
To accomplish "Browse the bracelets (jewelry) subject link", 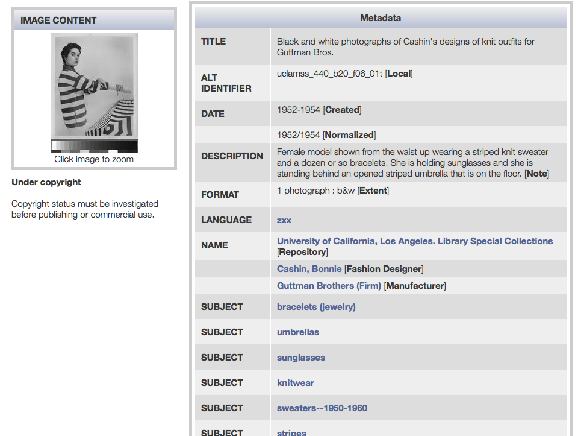I will point(316,307).
